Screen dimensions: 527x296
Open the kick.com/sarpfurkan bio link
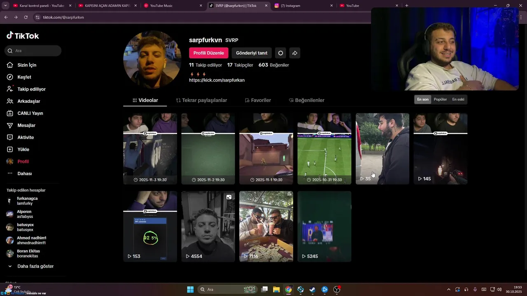pyautogui.click(x=217, y=80)
